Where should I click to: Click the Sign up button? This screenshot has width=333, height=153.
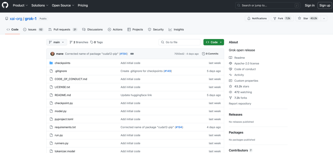point(325,5)
